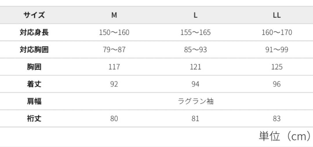Screen dimensions: 313x147
Task: Click the 79〜87 chest value
Action: tap(114, 50)
